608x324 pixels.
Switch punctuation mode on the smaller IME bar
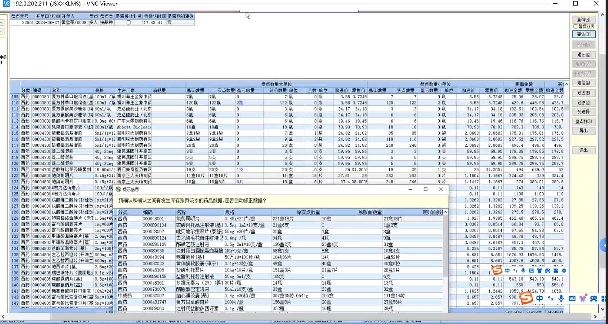tap(515, 271)
